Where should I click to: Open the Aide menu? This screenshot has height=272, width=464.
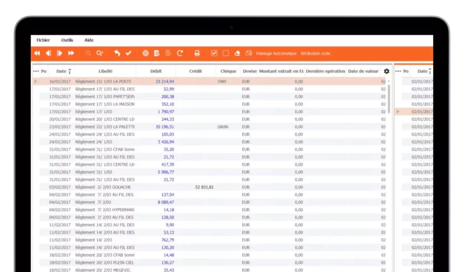[x=89, y=40]
